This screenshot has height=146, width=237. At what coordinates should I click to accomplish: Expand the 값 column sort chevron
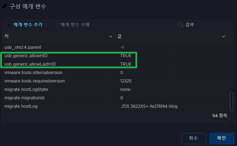point(224,36)
